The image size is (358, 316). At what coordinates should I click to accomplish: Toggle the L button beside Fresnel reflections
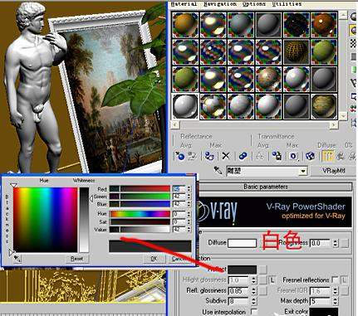(344, 280)
